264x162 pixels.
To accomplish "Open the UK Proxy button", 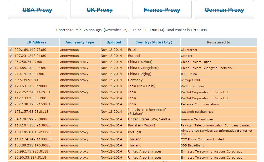I will pyautogui.click(x=100, y=9).
